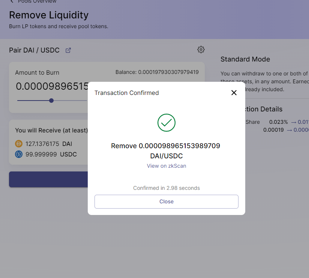Click the DAI token icon
This screenshot has height=278, width=309.
pos(19,144)
